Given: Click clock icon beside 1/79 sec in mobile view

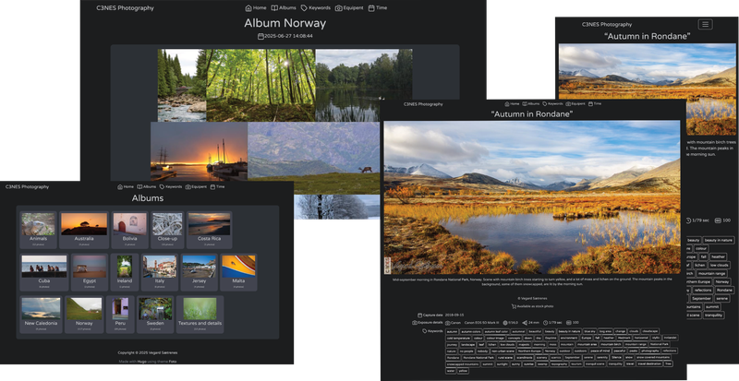Looking at the screenshot, I should point(688,220).
